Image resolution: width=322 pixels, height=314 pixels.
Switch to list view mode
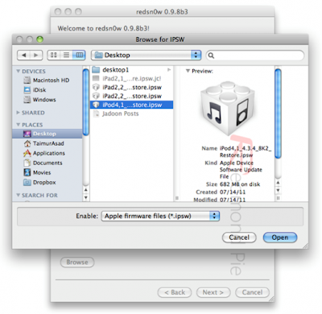tap(66, 55)
